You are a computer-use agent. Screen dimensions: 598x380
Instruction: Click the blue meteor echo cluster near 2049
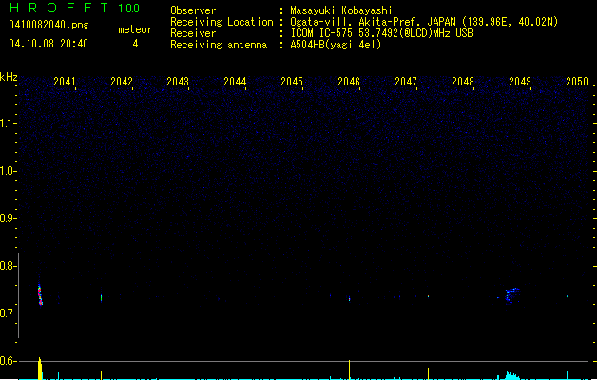point(511,295)
